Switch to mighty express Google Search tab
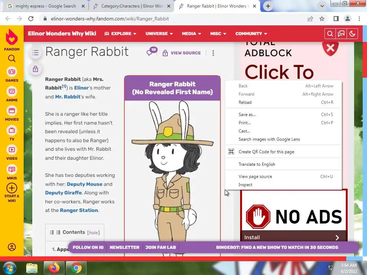The image size is (367, 275). click(46, 6)
